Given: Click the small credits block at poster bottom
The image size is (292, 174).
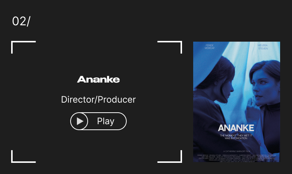Looking at the screenshot, I should [237, 158].
